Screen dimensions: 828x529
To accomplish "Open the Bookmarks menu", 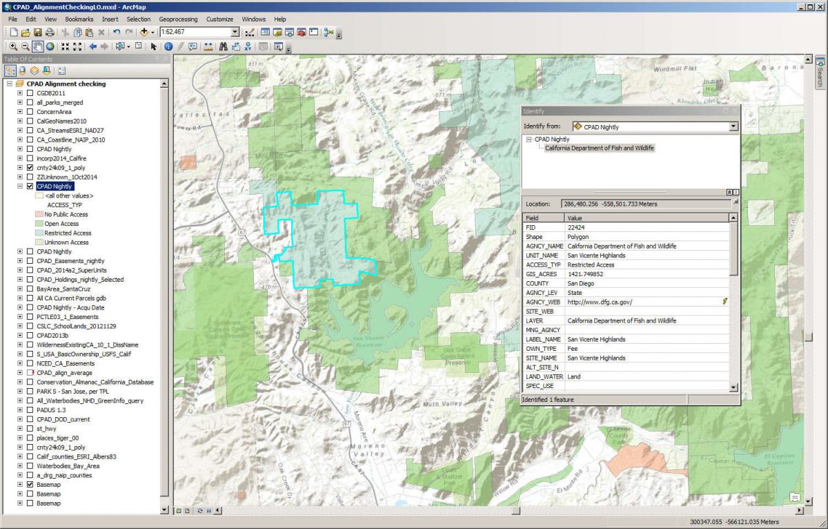I will (x=79, y=19).
